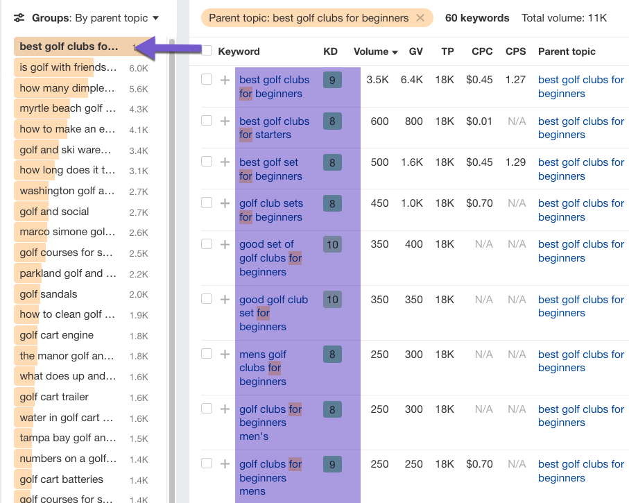Click KD badge 10 in 'good golf club set' row
629x503 pixels.
tap(332, 300)
